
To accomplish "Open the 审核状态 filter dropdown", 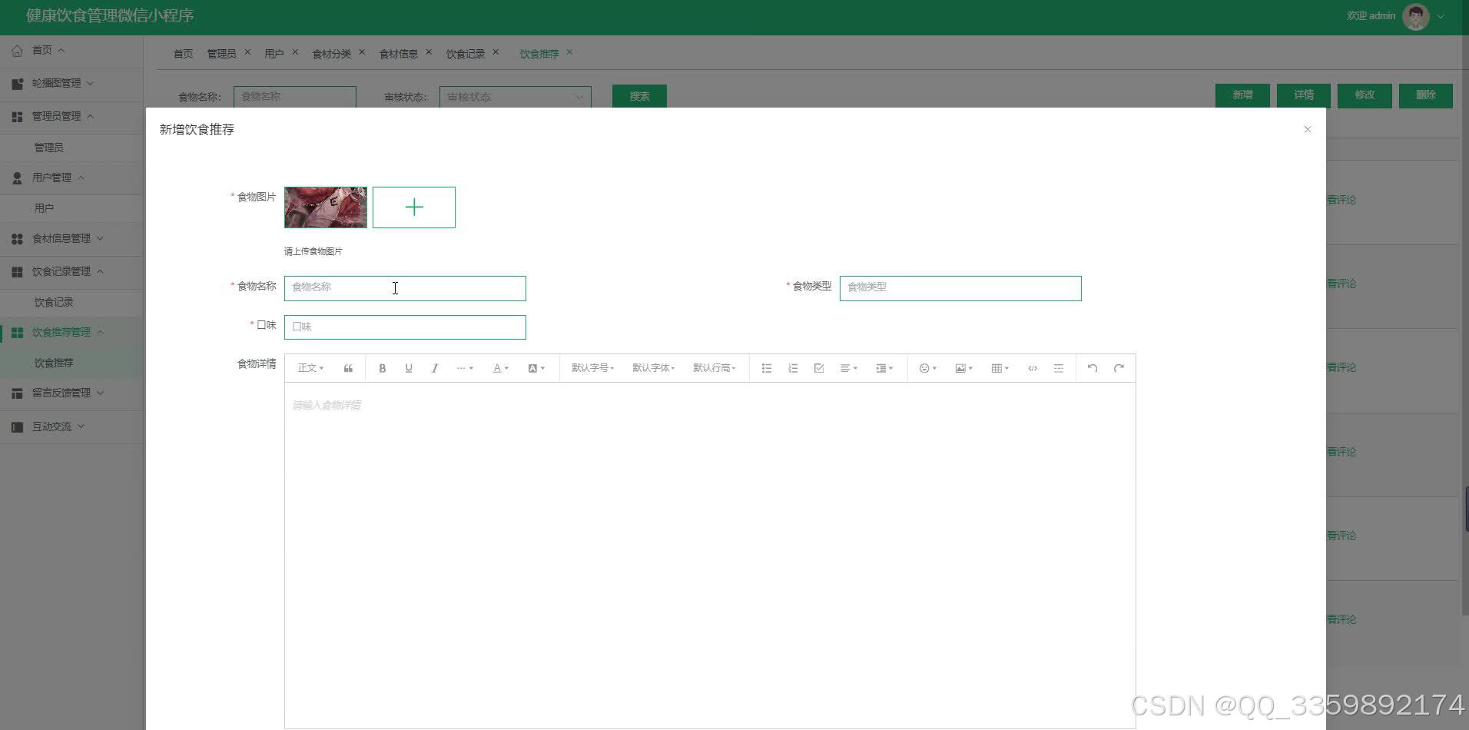I will point(515,97).
